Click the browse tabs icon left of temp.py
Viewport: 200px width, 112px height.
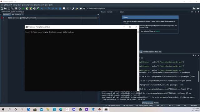click(x=1, y=14)
